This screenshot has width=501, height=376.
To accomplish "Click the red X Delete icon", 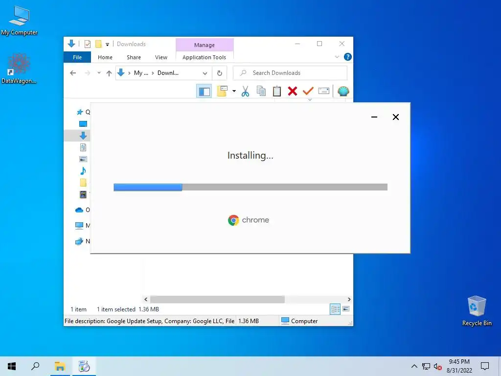I will [x=293, y=91].
